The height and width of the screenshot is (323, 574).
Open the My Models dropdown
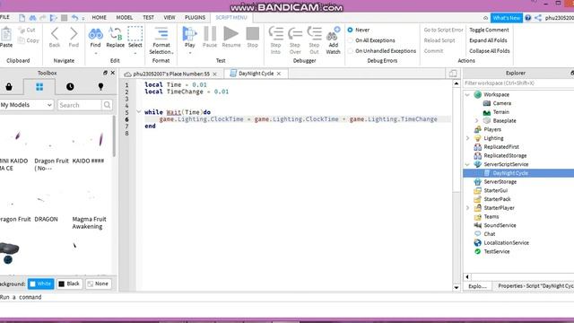pyautogui.click(x=26, y=105)
